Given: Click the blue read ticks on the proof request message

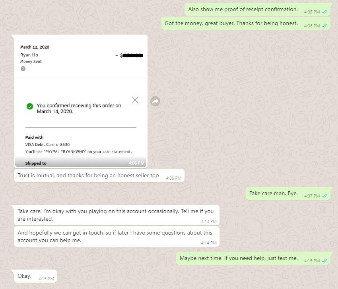Looking at the screenshot, I should 324,12.
